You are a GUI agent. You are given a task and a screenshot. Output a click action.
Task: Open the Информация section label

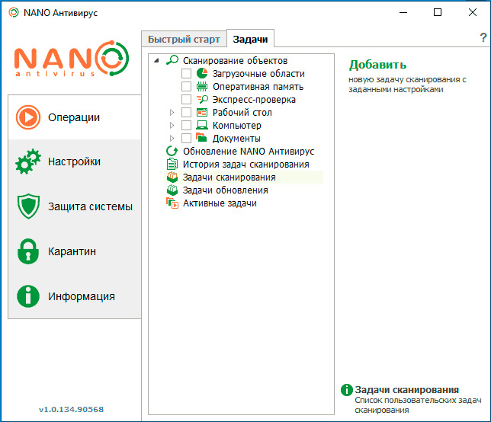coord(82,296)
